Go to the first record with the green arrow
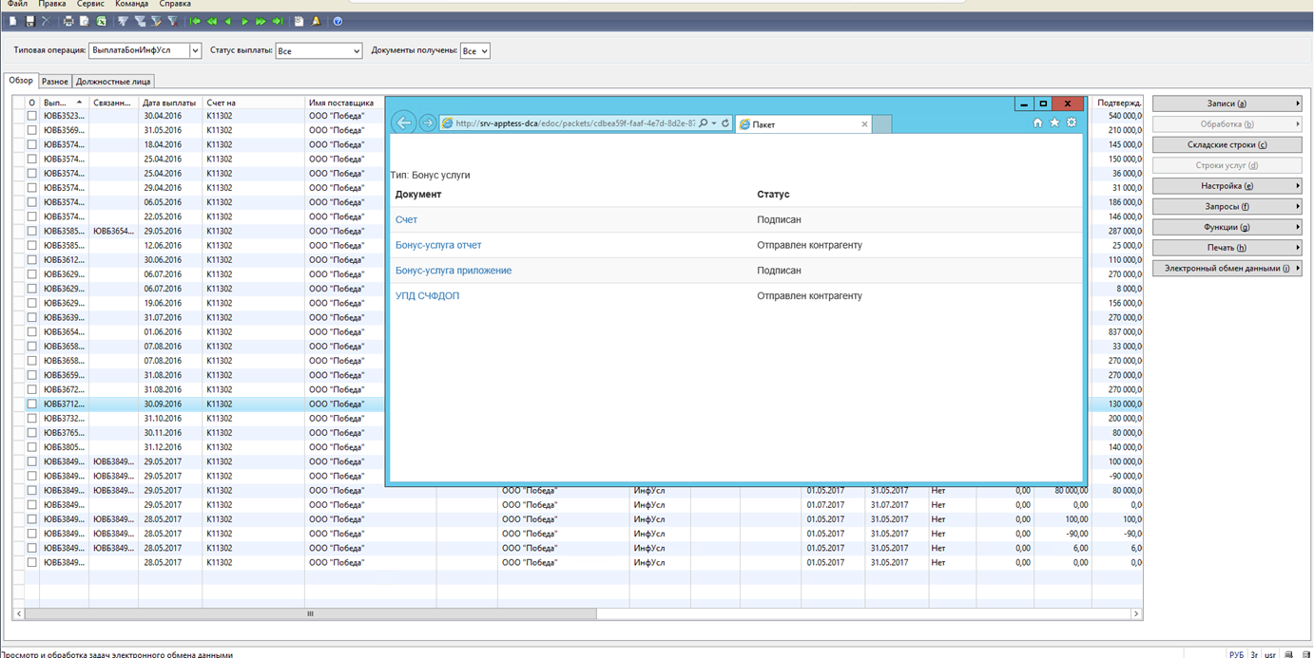Screen dimensions: 1314x658 pyautogui.click(x=195, y=21)
